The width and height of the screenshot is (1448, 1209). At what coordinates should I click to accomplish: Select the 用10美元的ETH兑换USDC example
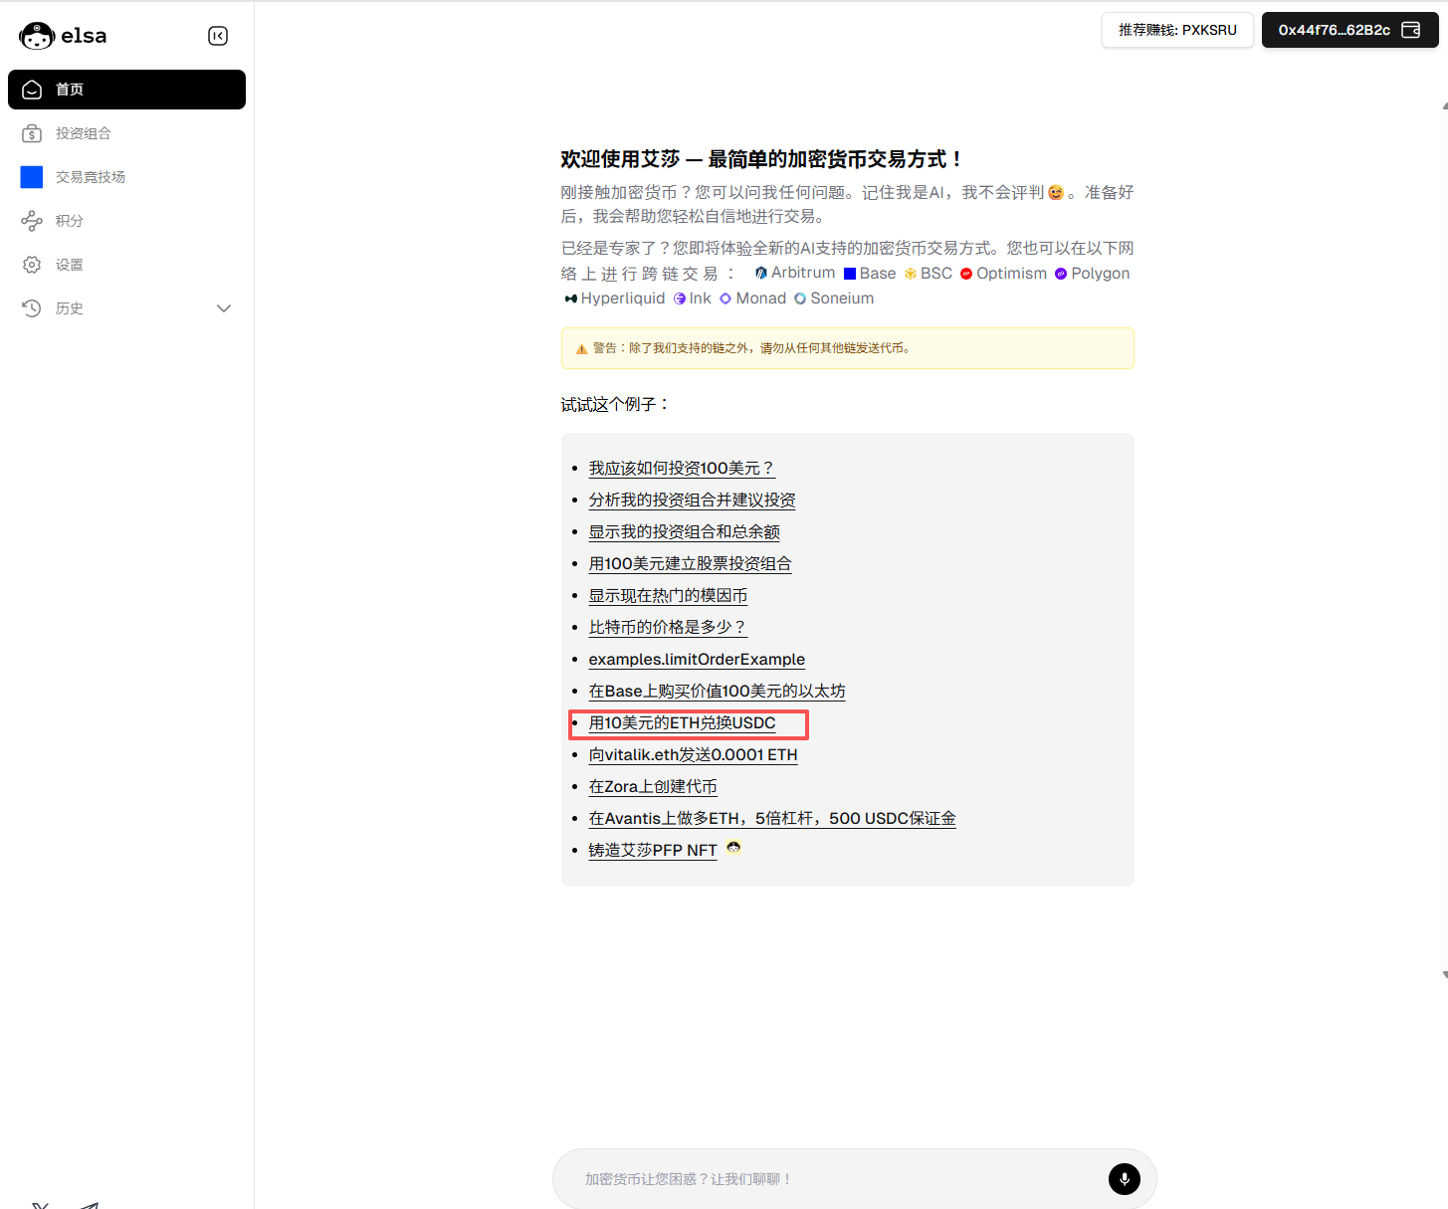(682, 723)
